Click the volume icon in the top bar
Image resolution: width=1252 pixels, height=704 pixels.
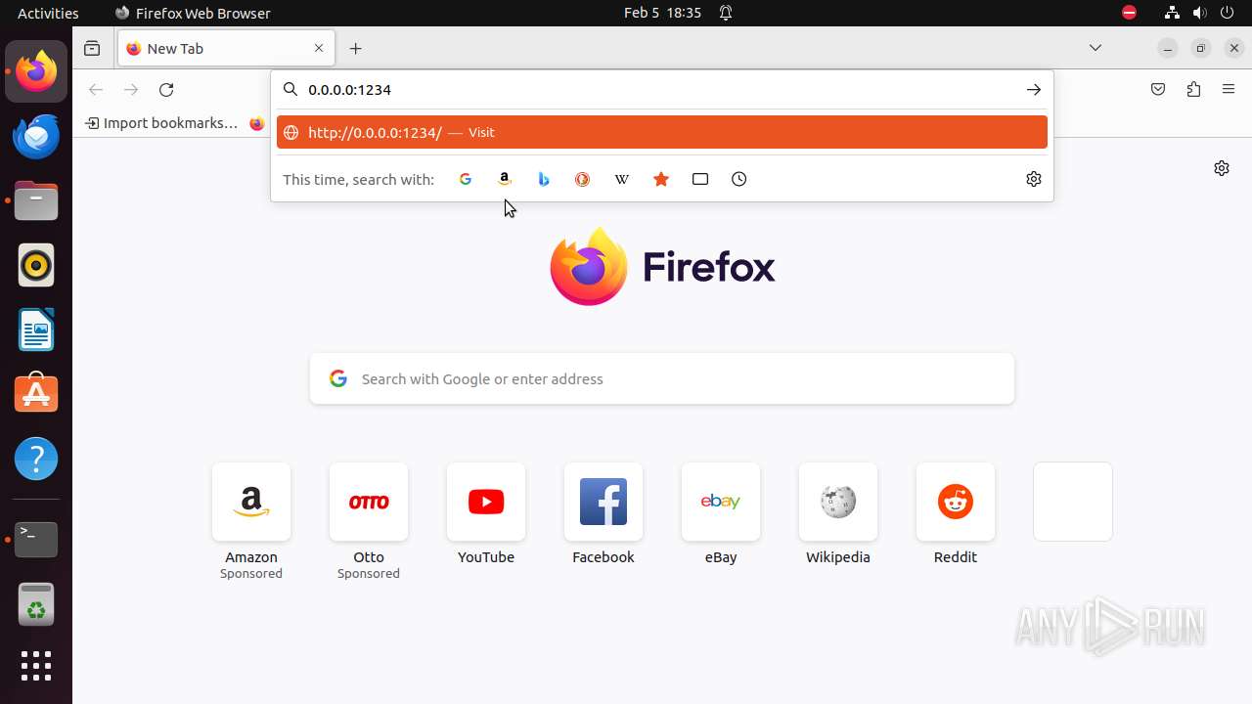click(x=1200, y=13)
